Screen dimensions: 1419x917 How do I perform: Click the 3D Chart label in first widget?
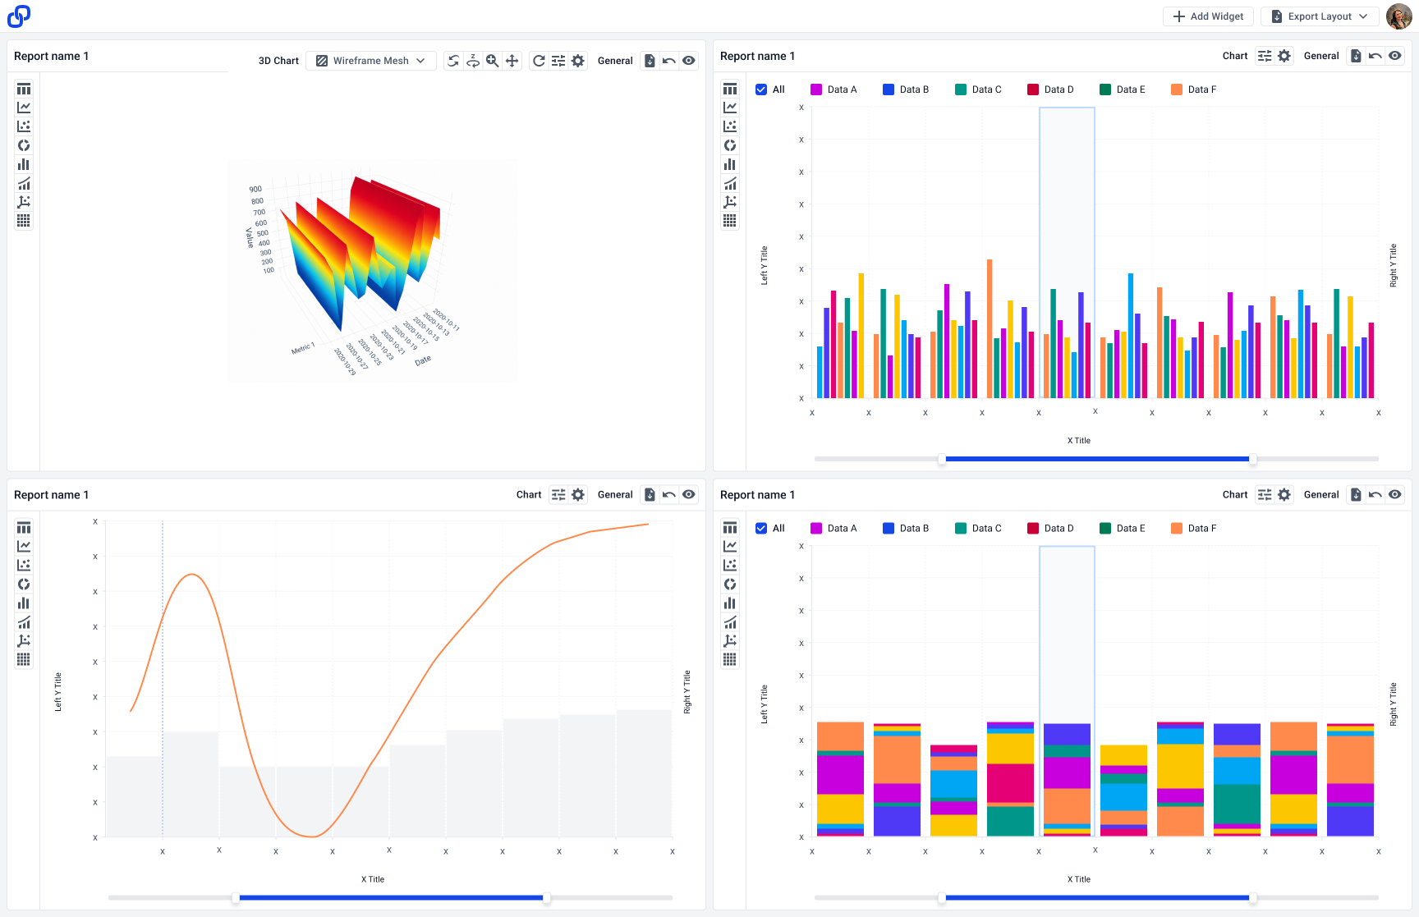(x=278, y=61)
